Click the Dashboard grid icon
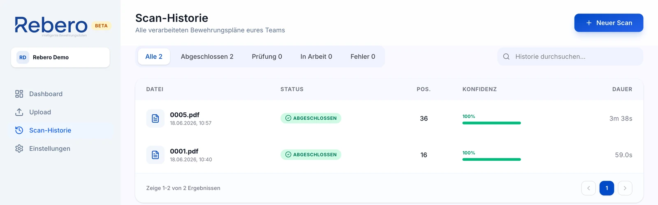 click(19, 94)
